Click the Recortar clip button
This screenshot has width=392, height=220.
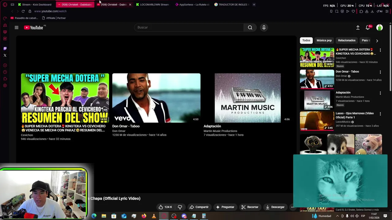pyautogui.click(x=250, y=207)
